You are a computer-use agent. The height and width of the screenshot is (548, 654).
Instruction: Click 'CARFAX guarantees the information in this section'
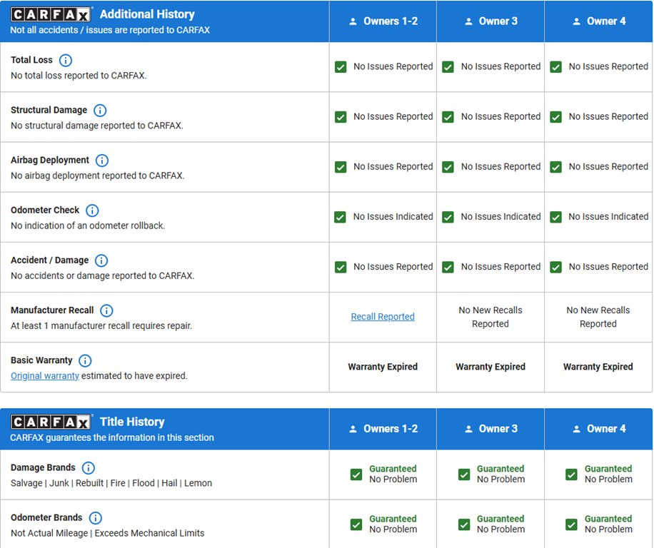(x=112, y=437)
